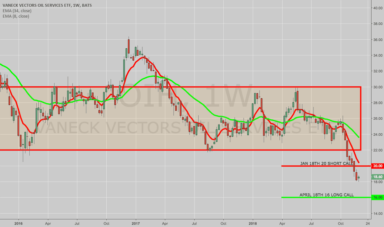Click the 36.00 price axis label
The image size is (384, 227).
[x=378, y=40]
